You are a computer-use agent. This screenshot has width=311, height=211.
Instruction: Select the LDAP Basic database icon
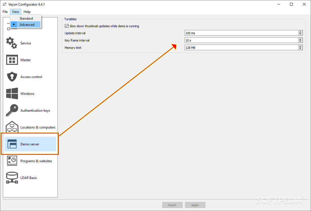click(12, 178)
